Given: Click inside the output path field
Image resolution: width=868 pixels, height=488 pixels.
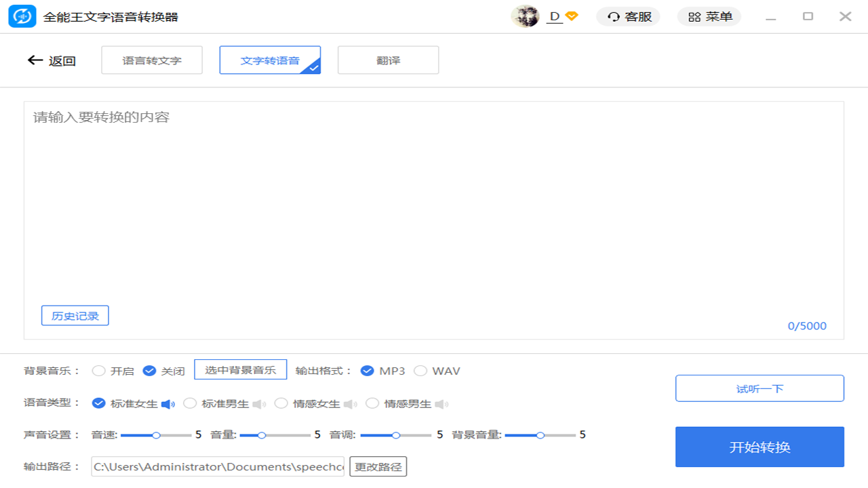Looking at the screenshot, I should pyautogui.click(x=217, y=466).
